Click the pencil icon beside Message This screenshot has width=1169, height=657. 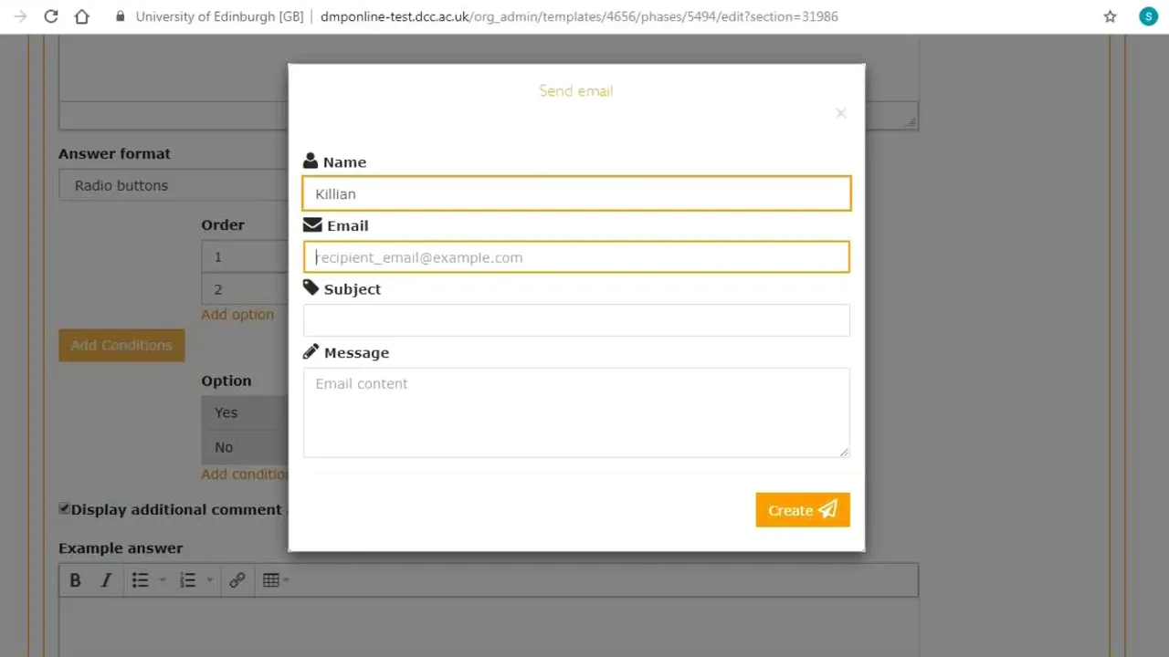click(311, 352)
